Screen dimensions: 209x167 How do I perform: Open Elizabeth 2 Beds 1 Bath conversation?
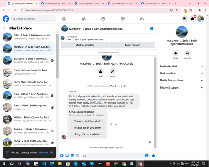tap(28, 61)
